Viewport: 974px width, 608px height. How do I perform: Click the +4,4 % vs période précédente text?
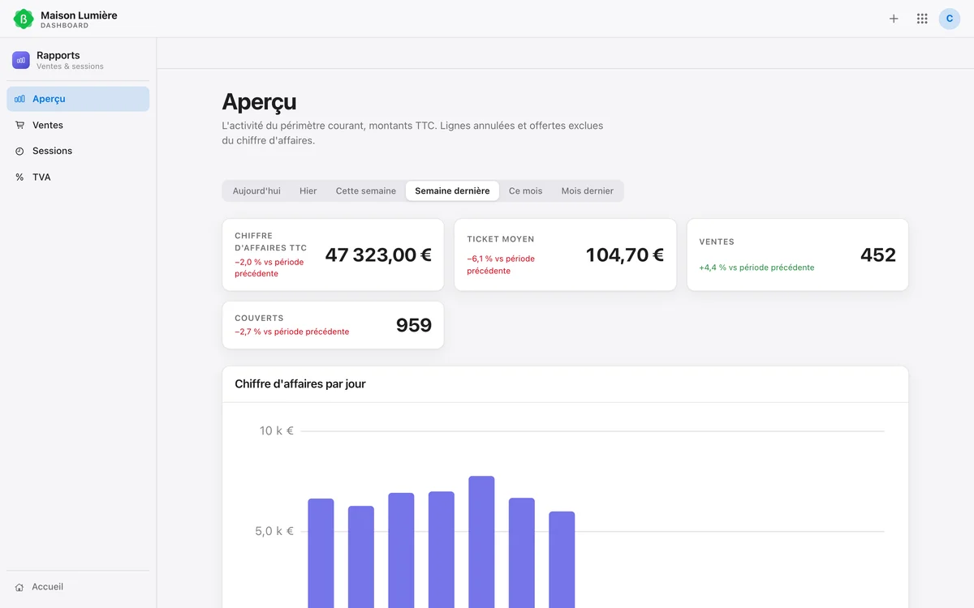pyautogui.click(x=756, y=268)
